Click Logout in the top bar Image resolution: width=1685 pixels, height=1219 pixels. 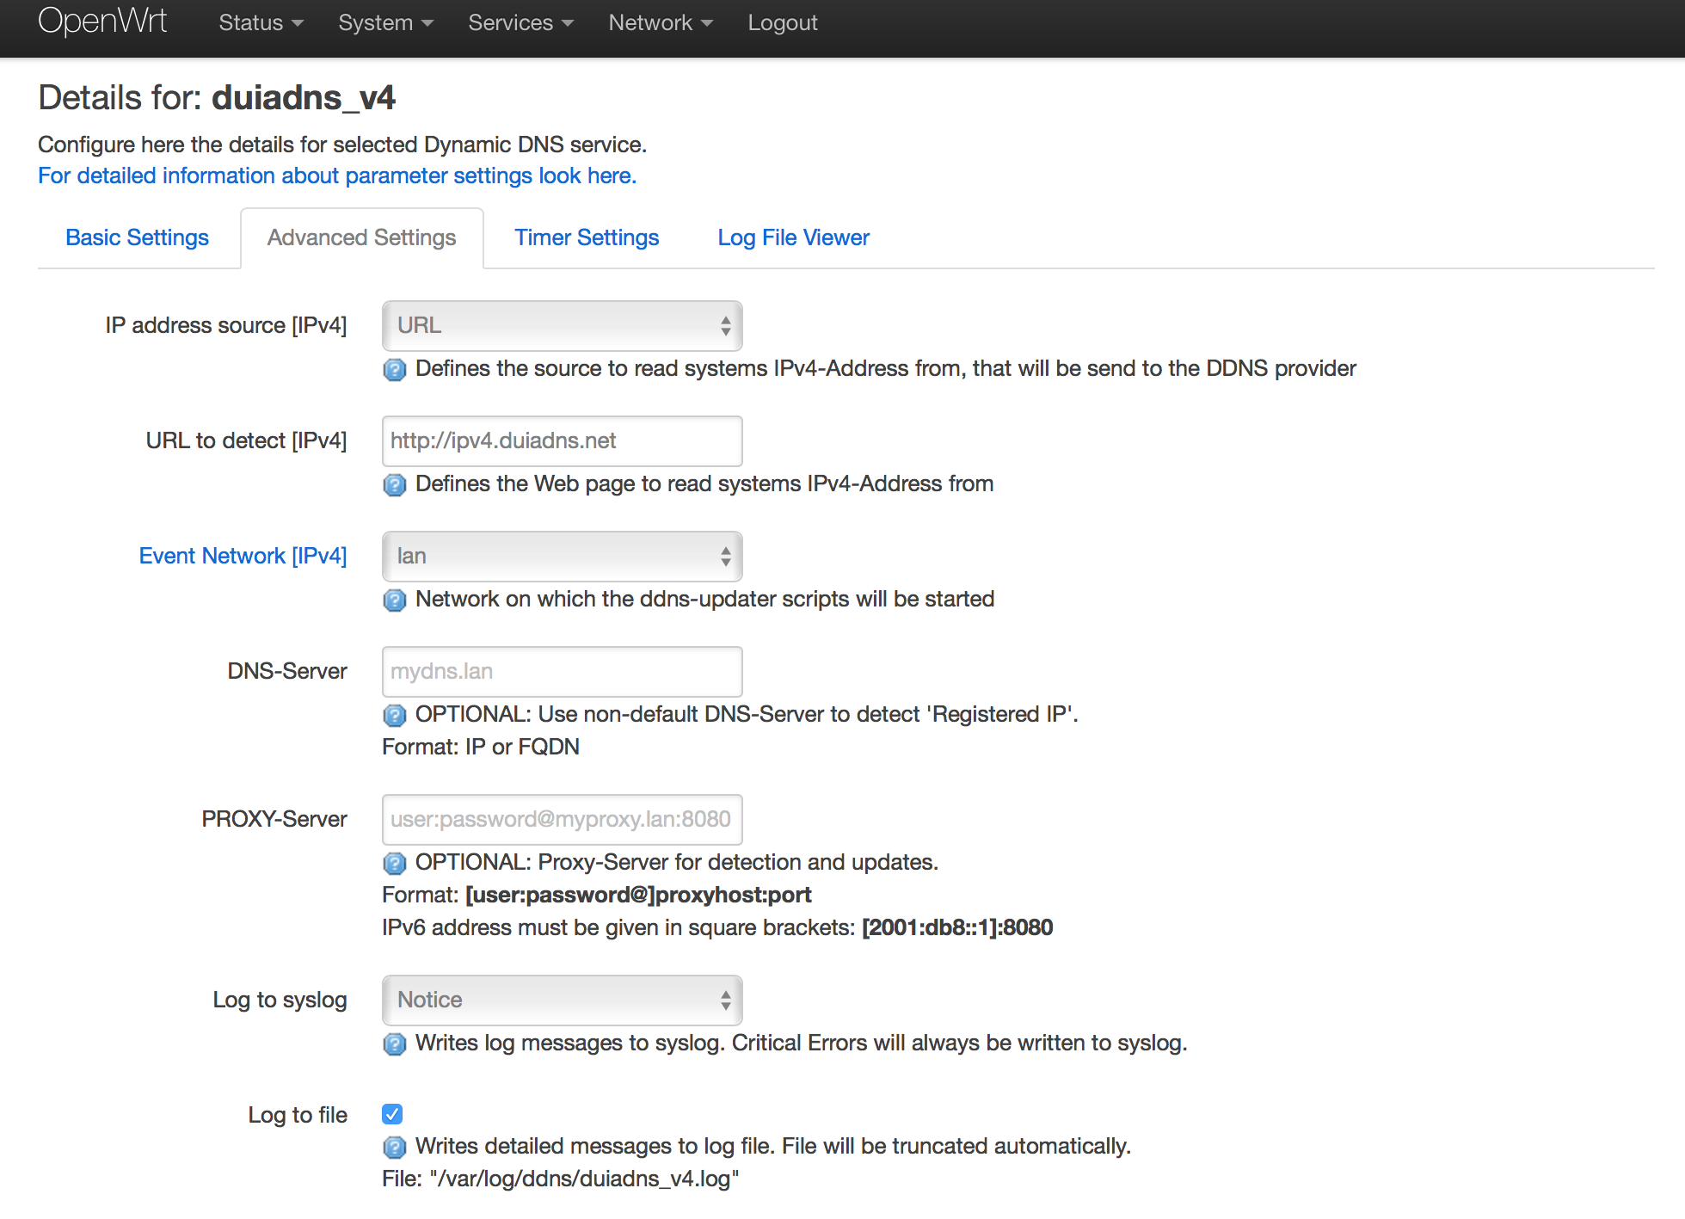(x=783, y=23)
